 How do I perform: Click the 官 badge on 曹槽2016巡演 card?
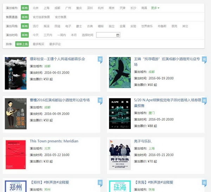click(x=100, y=101)
